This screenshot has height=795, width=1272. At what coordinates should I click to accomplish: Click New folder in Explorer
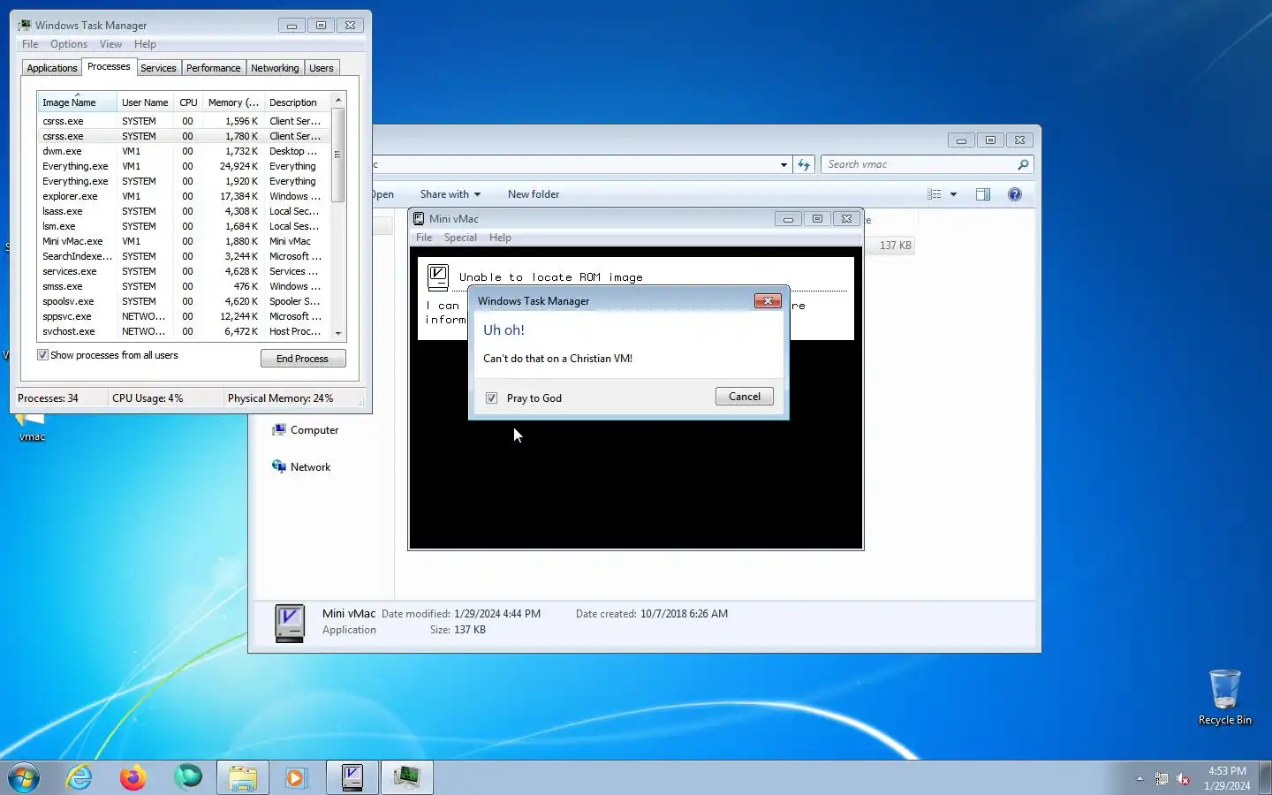coord(534,194)
